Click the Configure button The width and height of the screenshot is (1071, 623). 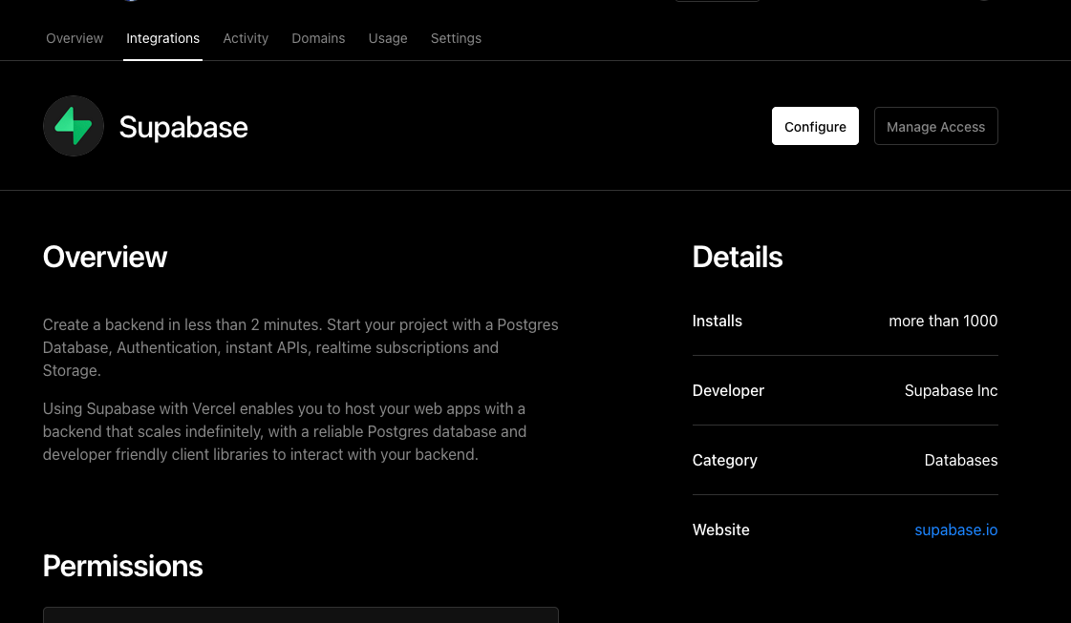[x=815, y=126]
